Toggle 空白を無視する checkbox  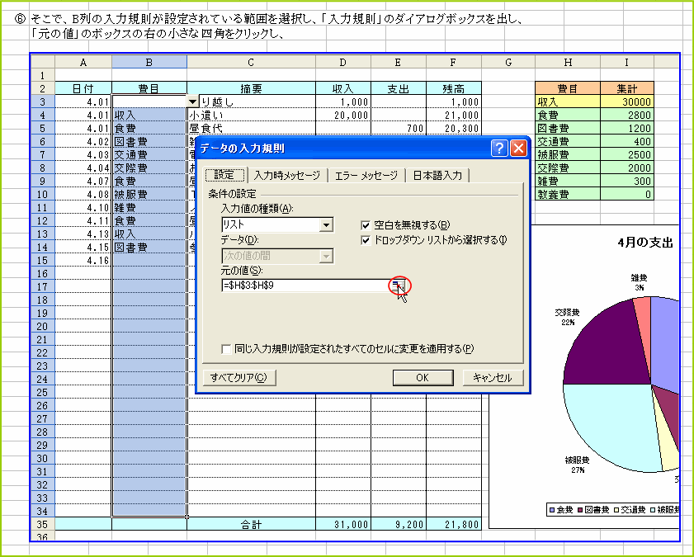[366, 225]
